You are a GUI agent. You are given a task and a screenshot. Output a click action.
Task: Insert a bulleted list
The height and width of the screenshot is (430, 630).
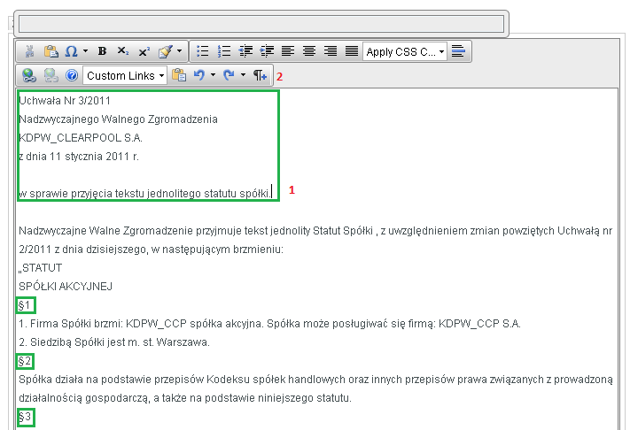coord(203,51)
